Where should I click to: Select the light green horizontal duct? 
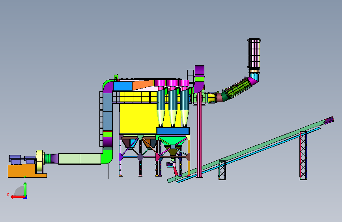[x=80, y=159]
